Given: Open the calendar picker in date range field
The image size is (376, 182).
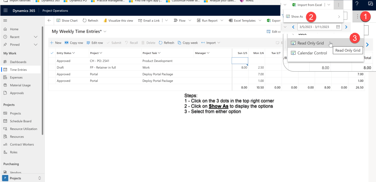Looking at the screenshot, I should coord(338,27).
